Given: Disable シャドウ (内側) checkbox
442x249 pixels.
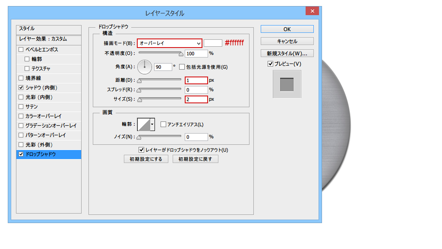Looking at the screenshot, I should click(x=21, y=87).
